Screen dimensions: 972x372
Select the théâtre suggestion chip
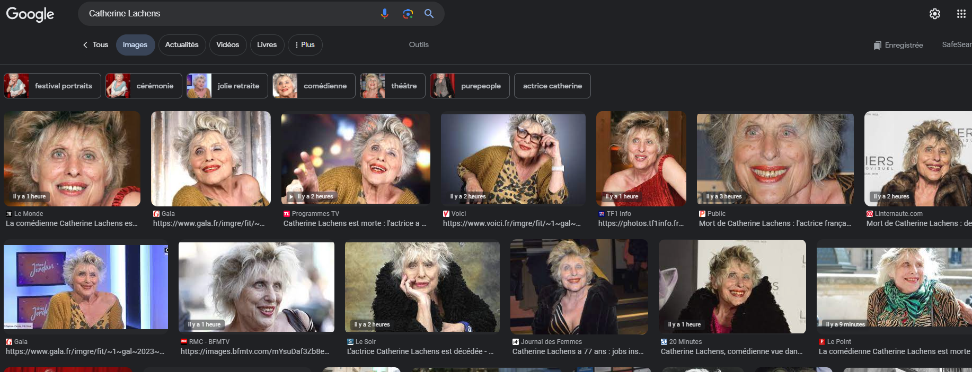tap(392, 86)
